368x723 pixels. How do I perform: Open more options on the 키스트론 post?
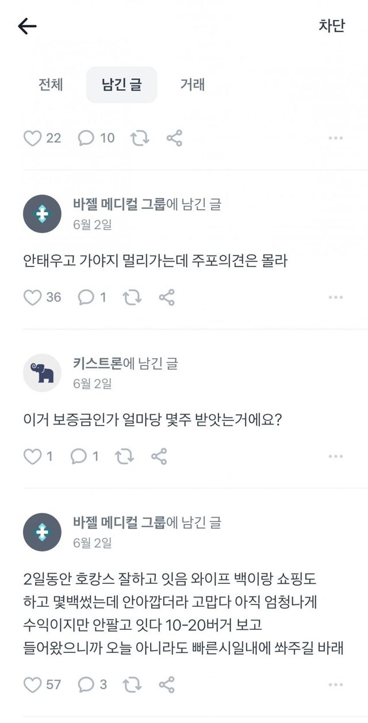[336, 457]
